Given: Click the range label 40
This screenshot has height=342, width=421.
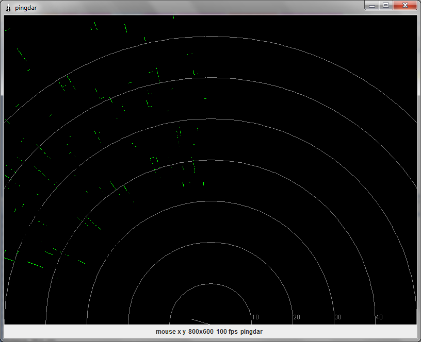Looking at the screenshot, I should (x=379, y=317).
